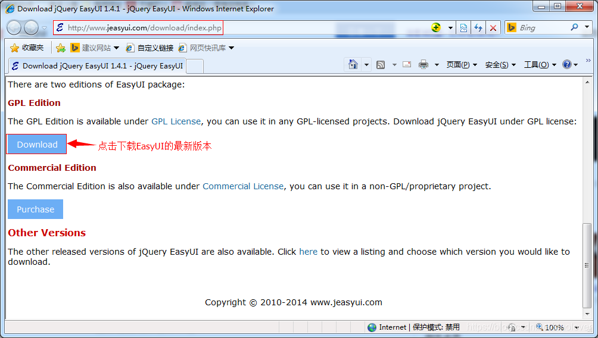
Task: Click the Bing search box
Action: point(543,27)
